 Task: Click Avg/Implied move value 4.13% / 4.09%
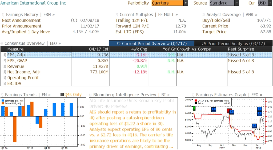tap(86, 32)
